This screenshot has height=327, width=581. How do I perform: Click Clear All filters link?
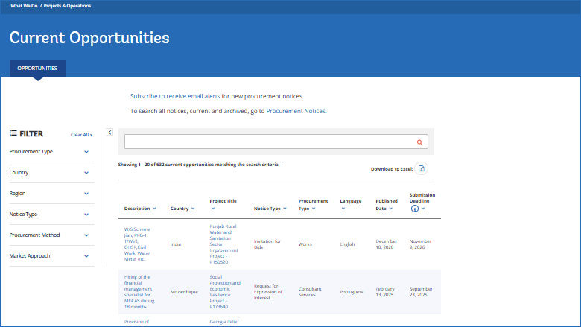coord(81,135)
